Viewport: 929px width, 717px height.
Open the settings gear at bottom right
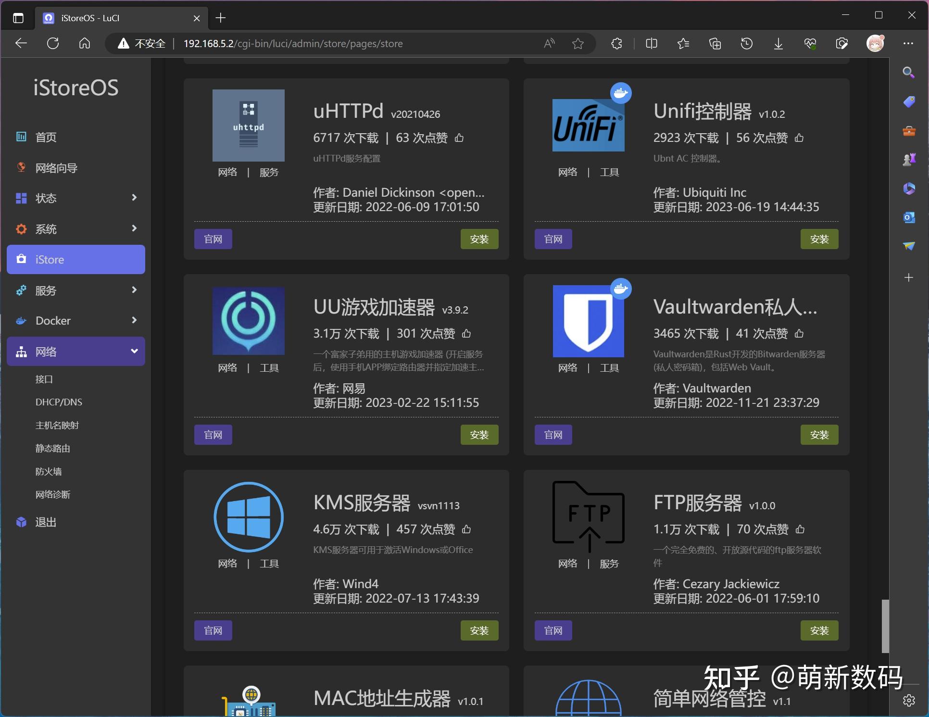pyautogui.click(x=909, y=701)
